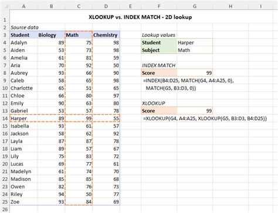Select the Aiden name cell

pyautogui.click(x=23, y=50)
